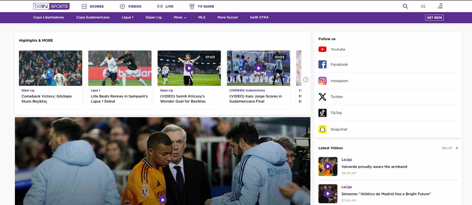Click the 08:39 AM timestamp
The image size is (472, 205).
pos(349,173)
